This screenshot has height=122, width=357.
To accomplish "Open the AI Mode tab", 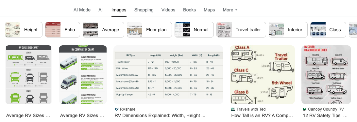I will pos(82,10).
